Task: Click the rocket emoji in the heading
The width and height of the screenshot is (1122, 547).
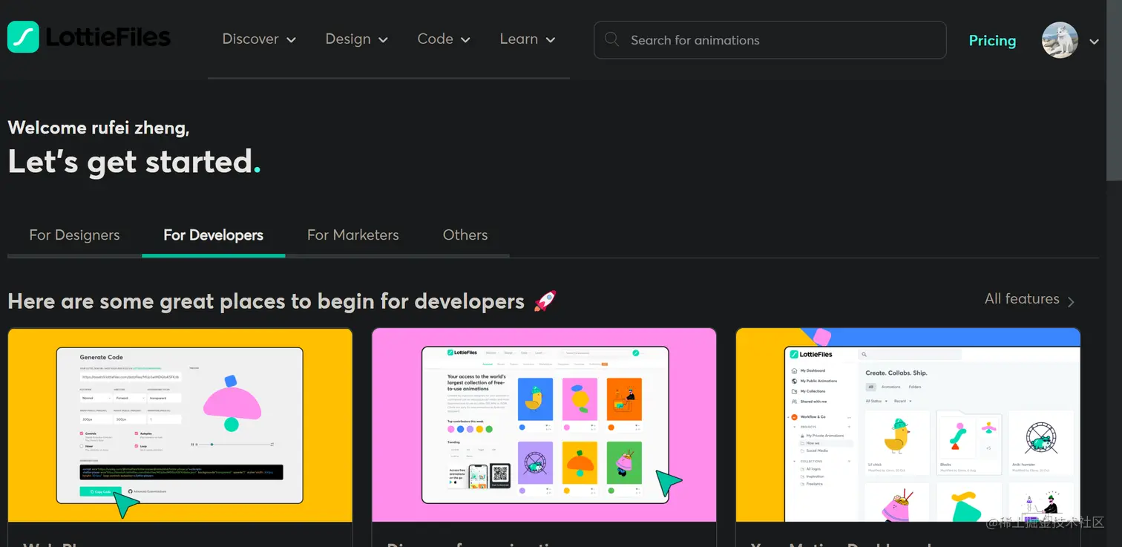Action: click(545, 301)
